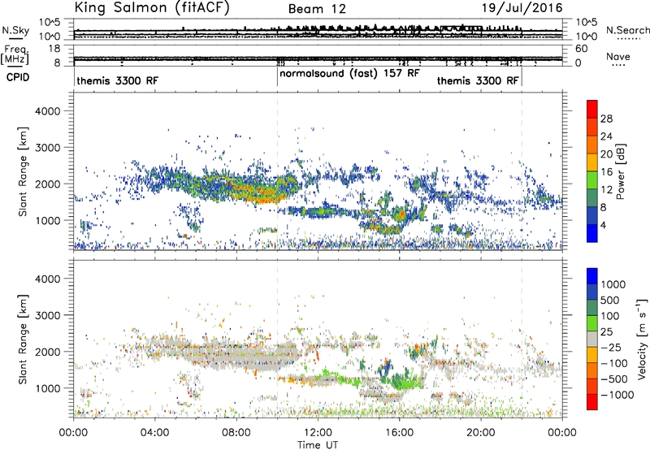The image size is (650, 450).
Task: Click the "3000" range tick on the velocity panel
Action: 48,315
